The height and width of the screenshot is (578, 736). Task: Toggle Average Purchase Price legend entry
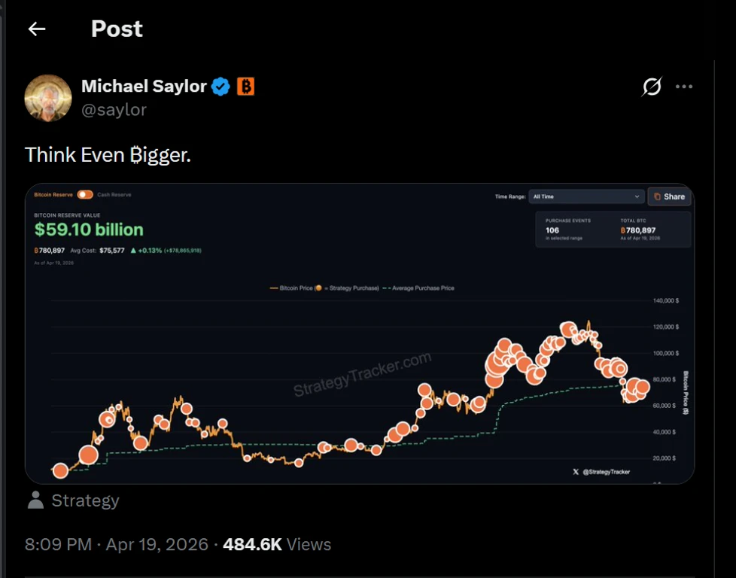pos(418,288)
